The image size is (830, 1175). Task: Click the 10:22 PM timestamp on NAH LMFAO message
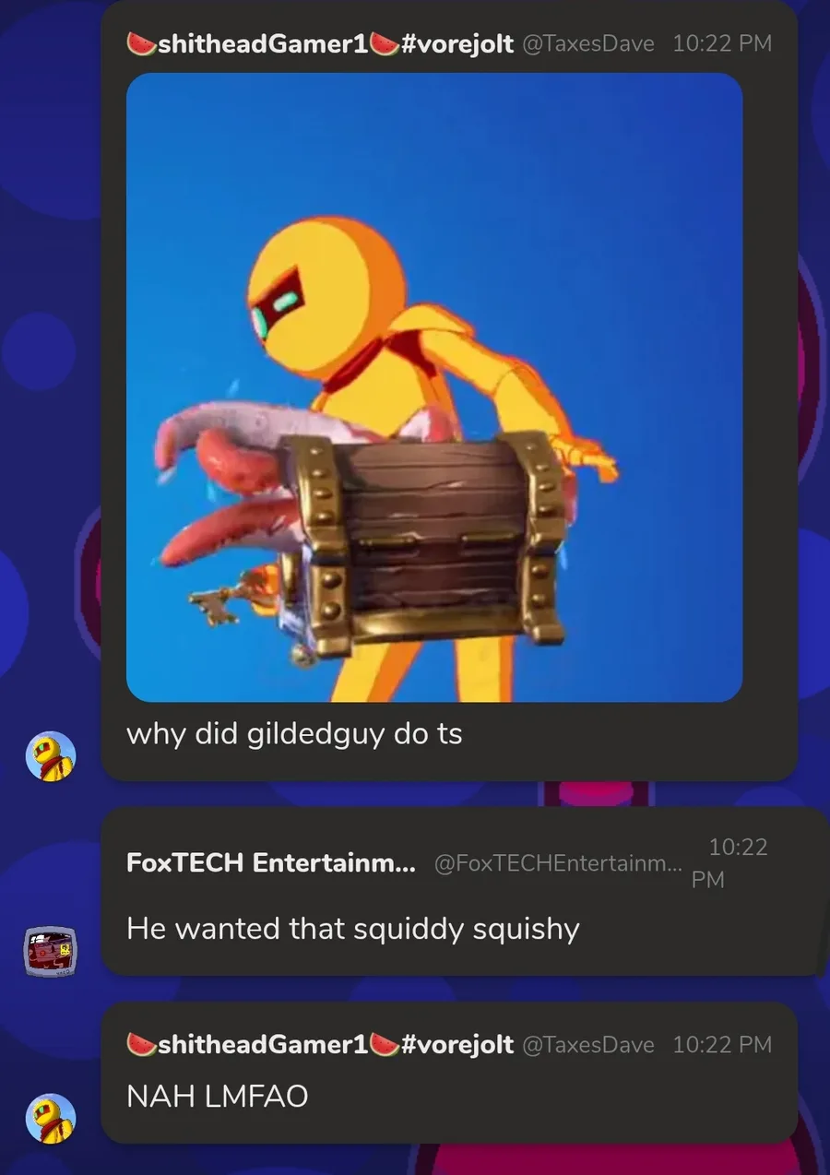click(722, 1044)
